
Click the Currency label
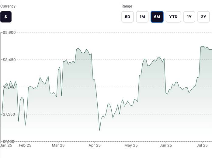pyautogui.click(x=8, y=6)
